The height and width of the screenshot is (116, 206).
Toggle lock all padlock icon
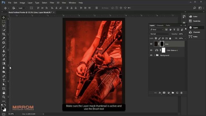pos(170,38)
